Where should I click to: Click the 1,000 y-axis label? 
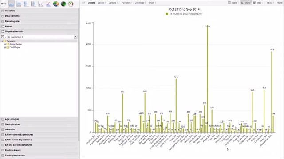coord(88,88)
